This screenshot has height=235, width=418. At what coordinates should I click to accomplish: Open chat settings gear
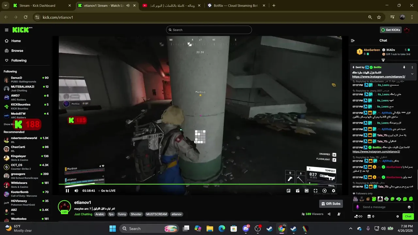[397, 216]
